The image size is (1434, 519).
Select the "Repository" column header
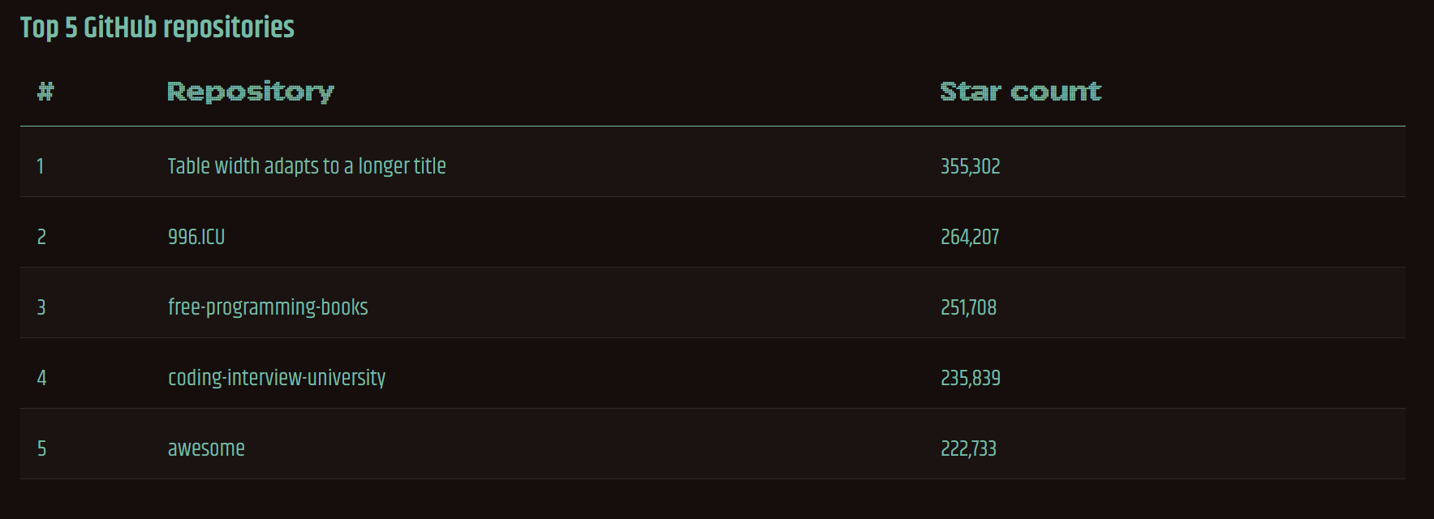[x=250, y=92]
